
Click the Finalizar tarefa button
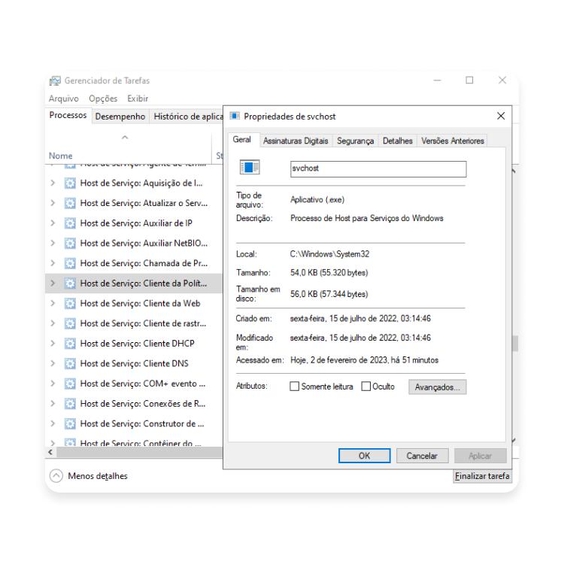pos(482,476)
